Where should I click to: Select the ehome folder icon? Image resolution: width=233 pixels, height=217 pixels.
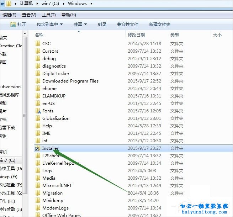[x=38, y=88]
